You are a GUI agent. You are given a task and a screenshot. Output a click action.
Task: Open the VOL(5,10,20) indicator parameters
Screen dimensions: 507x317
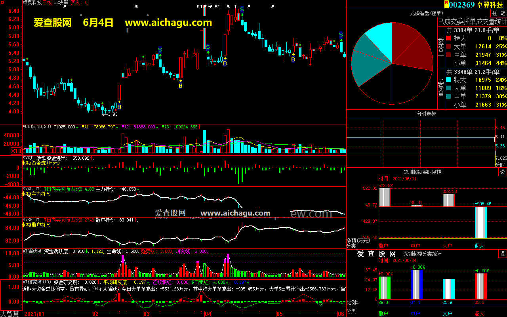coord(37,127)
